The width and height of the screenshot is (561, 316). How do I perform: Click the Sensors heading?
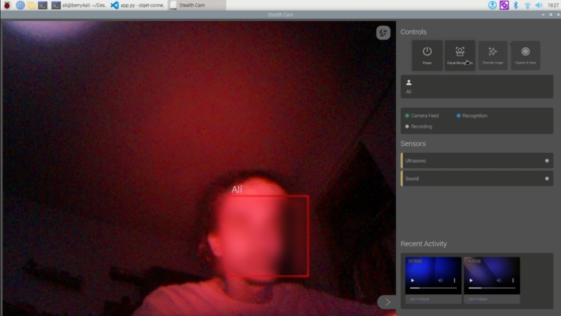[x=413, y=144]
